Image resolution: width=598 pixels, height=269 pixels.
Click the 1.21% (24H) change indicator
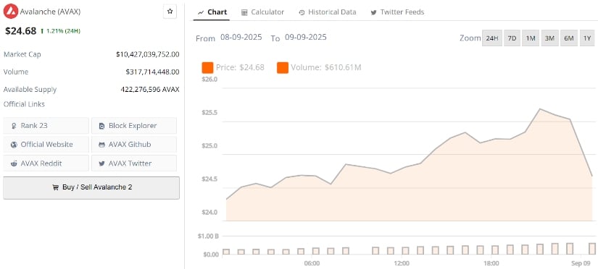pos(61,31)
